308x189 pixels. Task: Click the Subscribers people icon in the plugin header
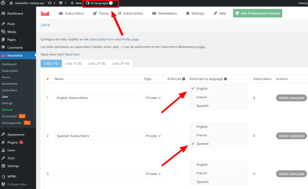61,13
